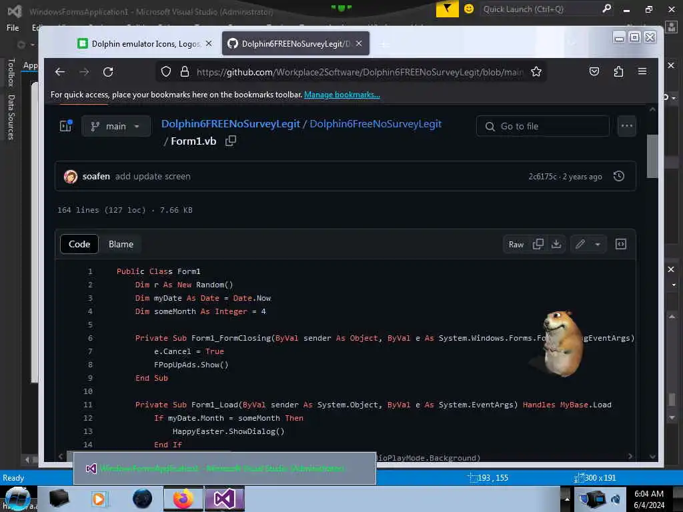Open the Dolphin6FreeNoSurveyLegit folder link
The width and height of the screenshot is (683, 512).
click(376, 123)
